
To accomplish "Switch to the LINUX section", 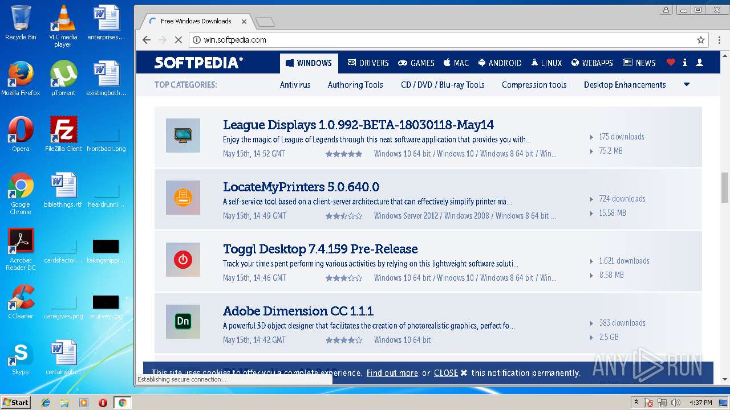I will 546,63.
